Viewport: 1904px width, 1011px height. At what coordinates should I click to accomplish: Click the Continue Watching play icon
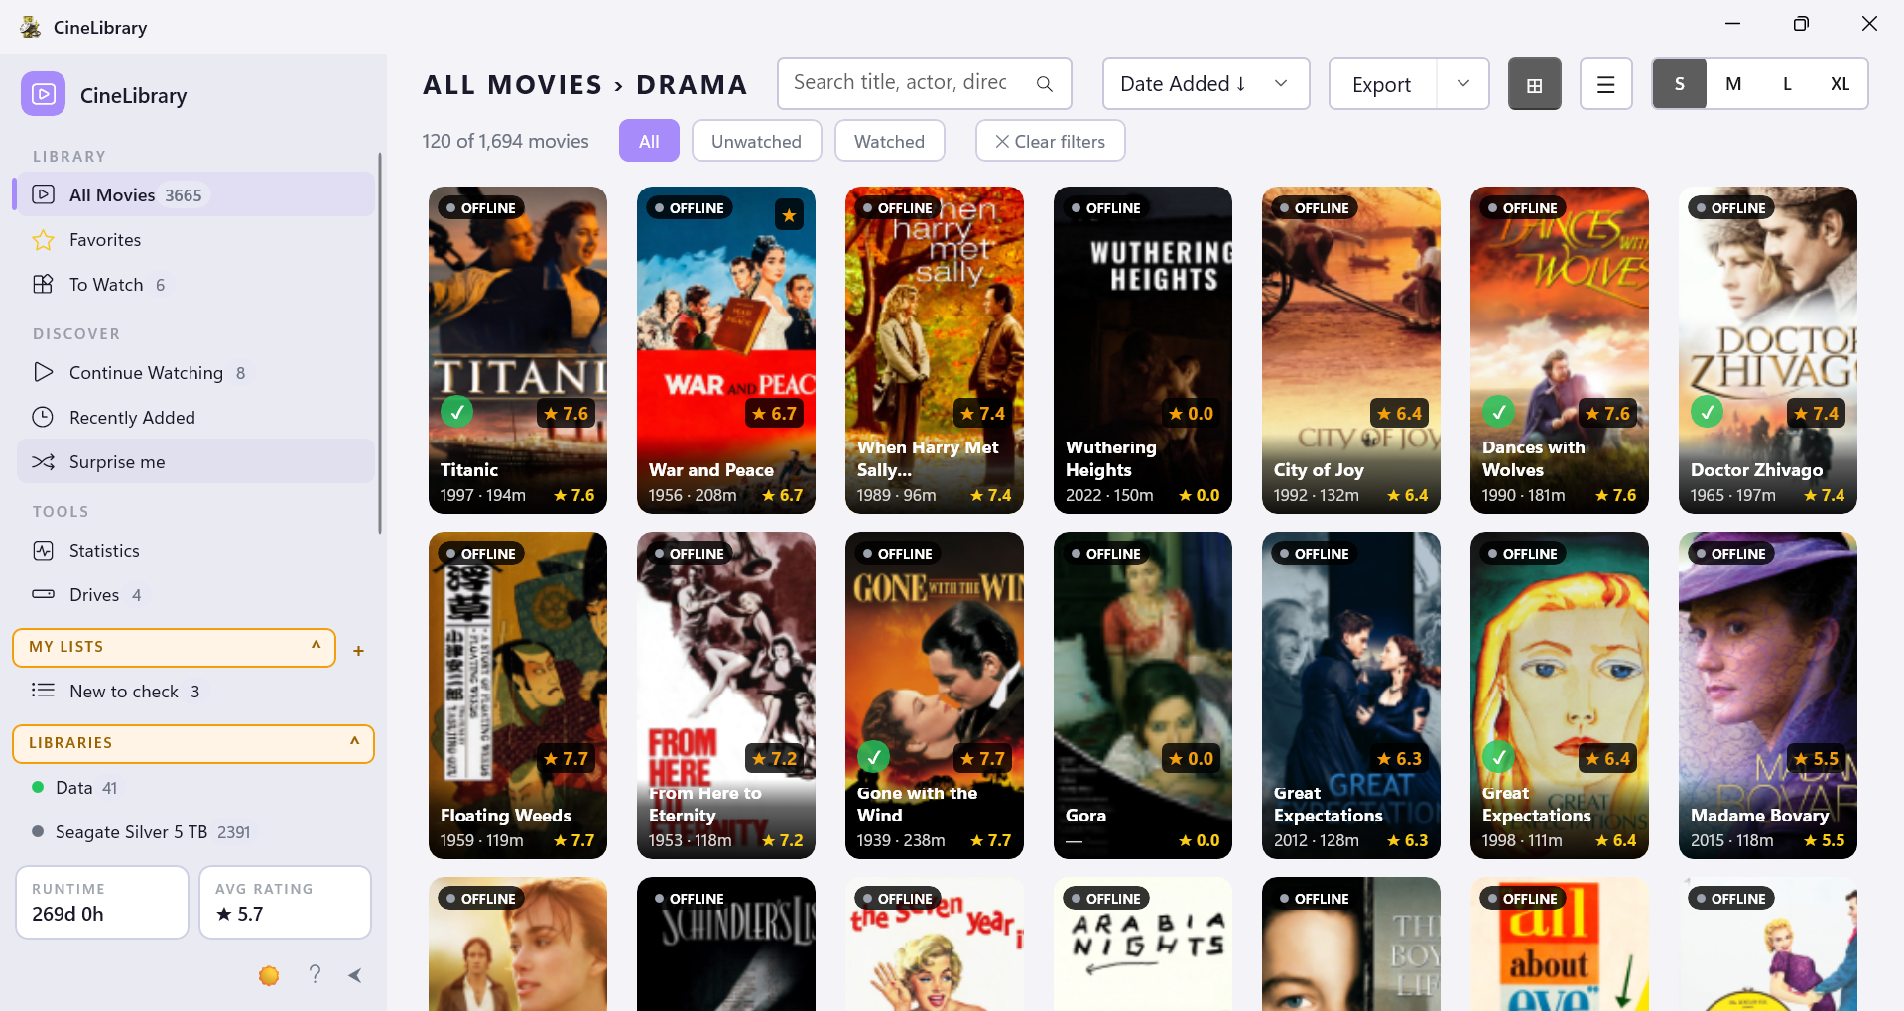[43, 373]
